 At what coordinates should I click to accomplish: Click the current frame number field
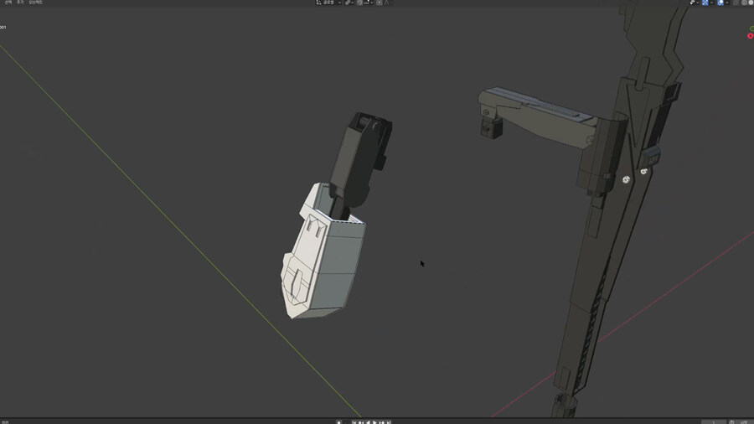tap(714, 421)
